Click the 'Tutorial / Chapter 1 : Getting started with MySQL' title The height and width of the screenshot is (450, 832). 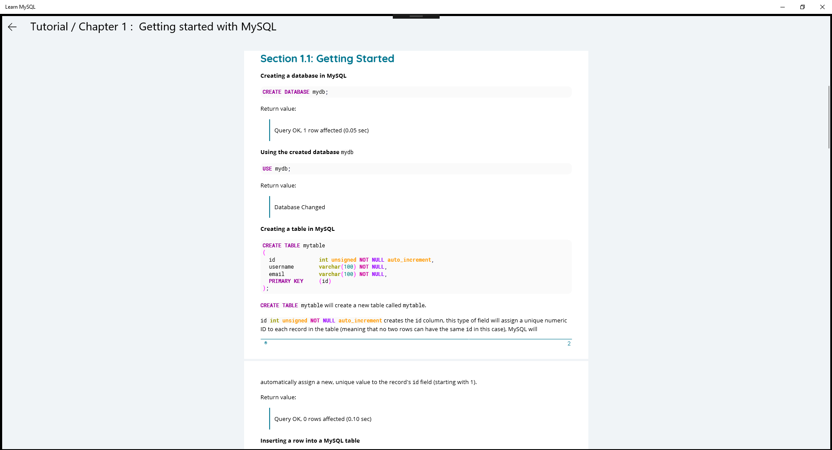tap(153, 27)
